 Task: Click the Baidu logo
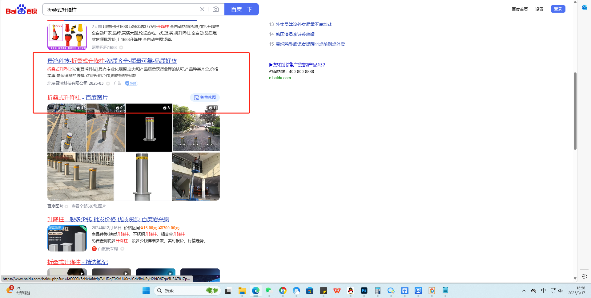(x=22, y=10)
